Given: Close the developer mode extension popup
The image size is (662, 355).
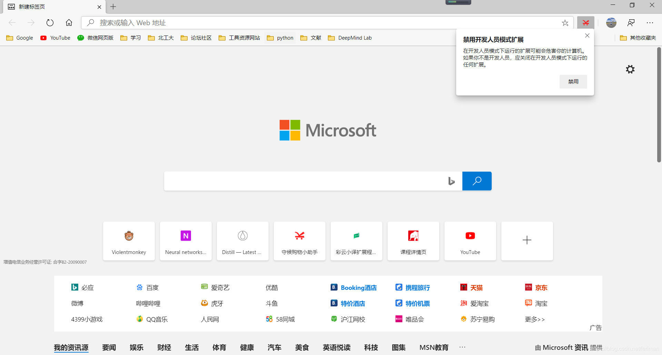Looking at the screenshot, I should (587, 35).
